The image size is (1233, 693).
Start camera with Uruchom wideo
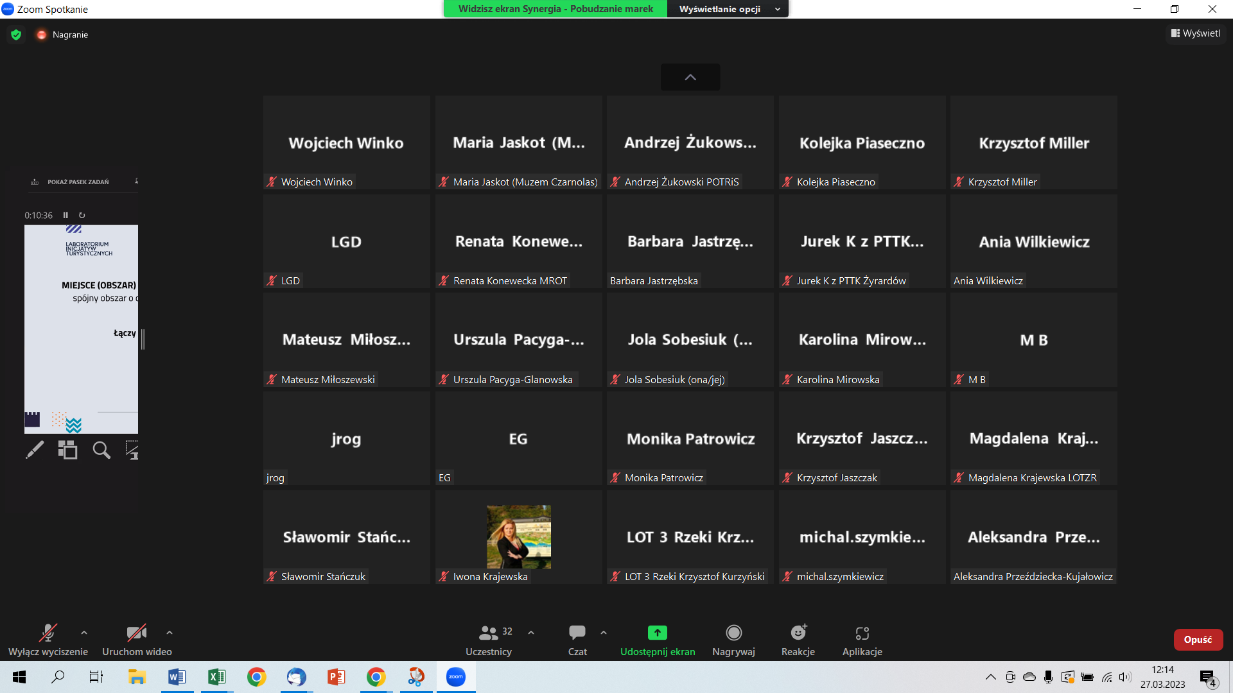coord(136,633)
